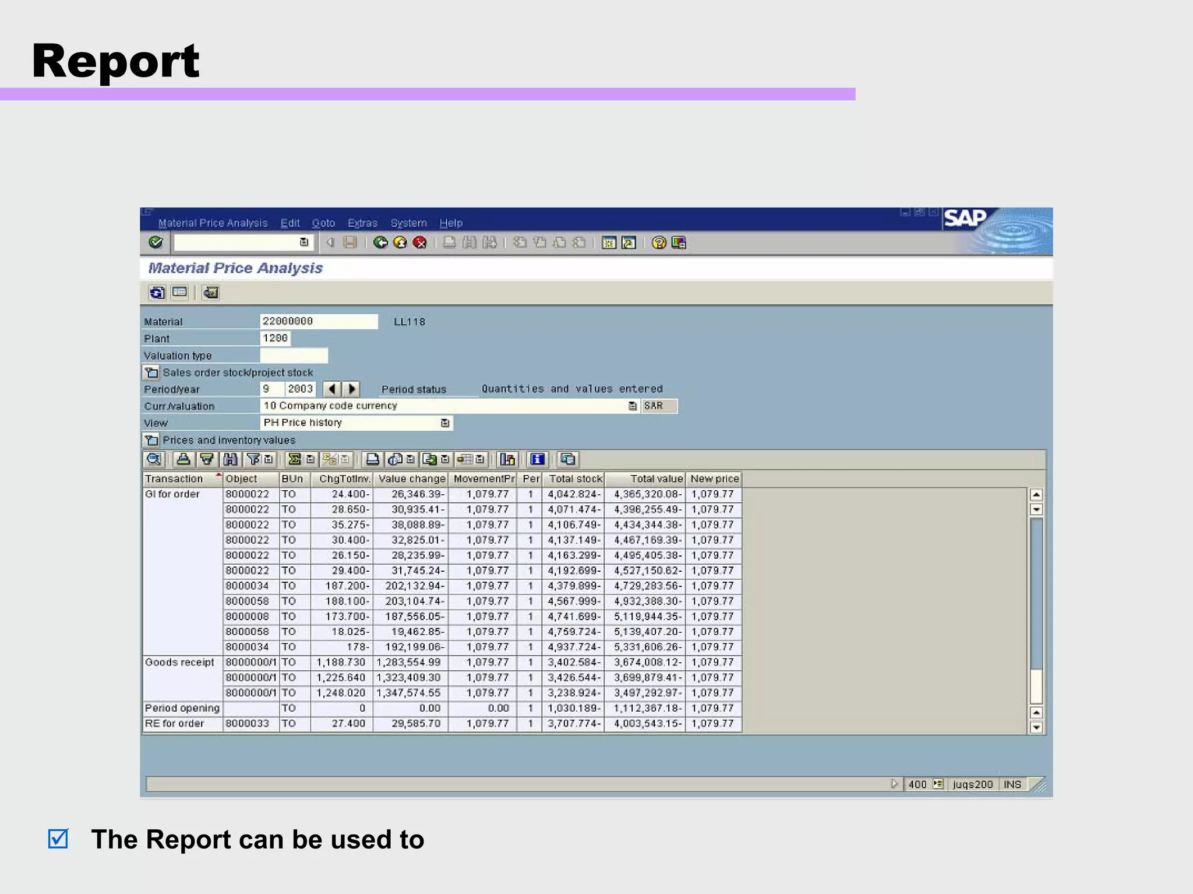Click the scroll-down arrow at bottom of table
1193x894 pixels.
[x=1036, y=727]
